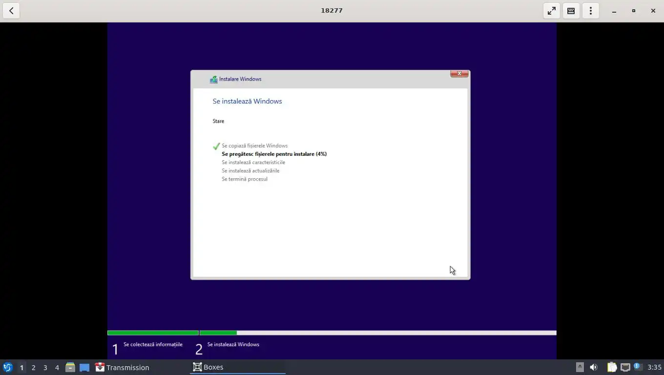Toggle fullscreen mode in Boxes header
Image resolution: width=664 pixels, height=375 pixels.
pyautogui.click(x=552, y=11)
